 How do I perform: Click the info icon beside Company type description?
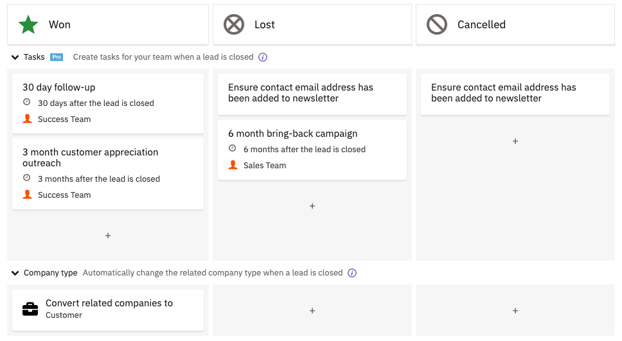tap(352, 273)
